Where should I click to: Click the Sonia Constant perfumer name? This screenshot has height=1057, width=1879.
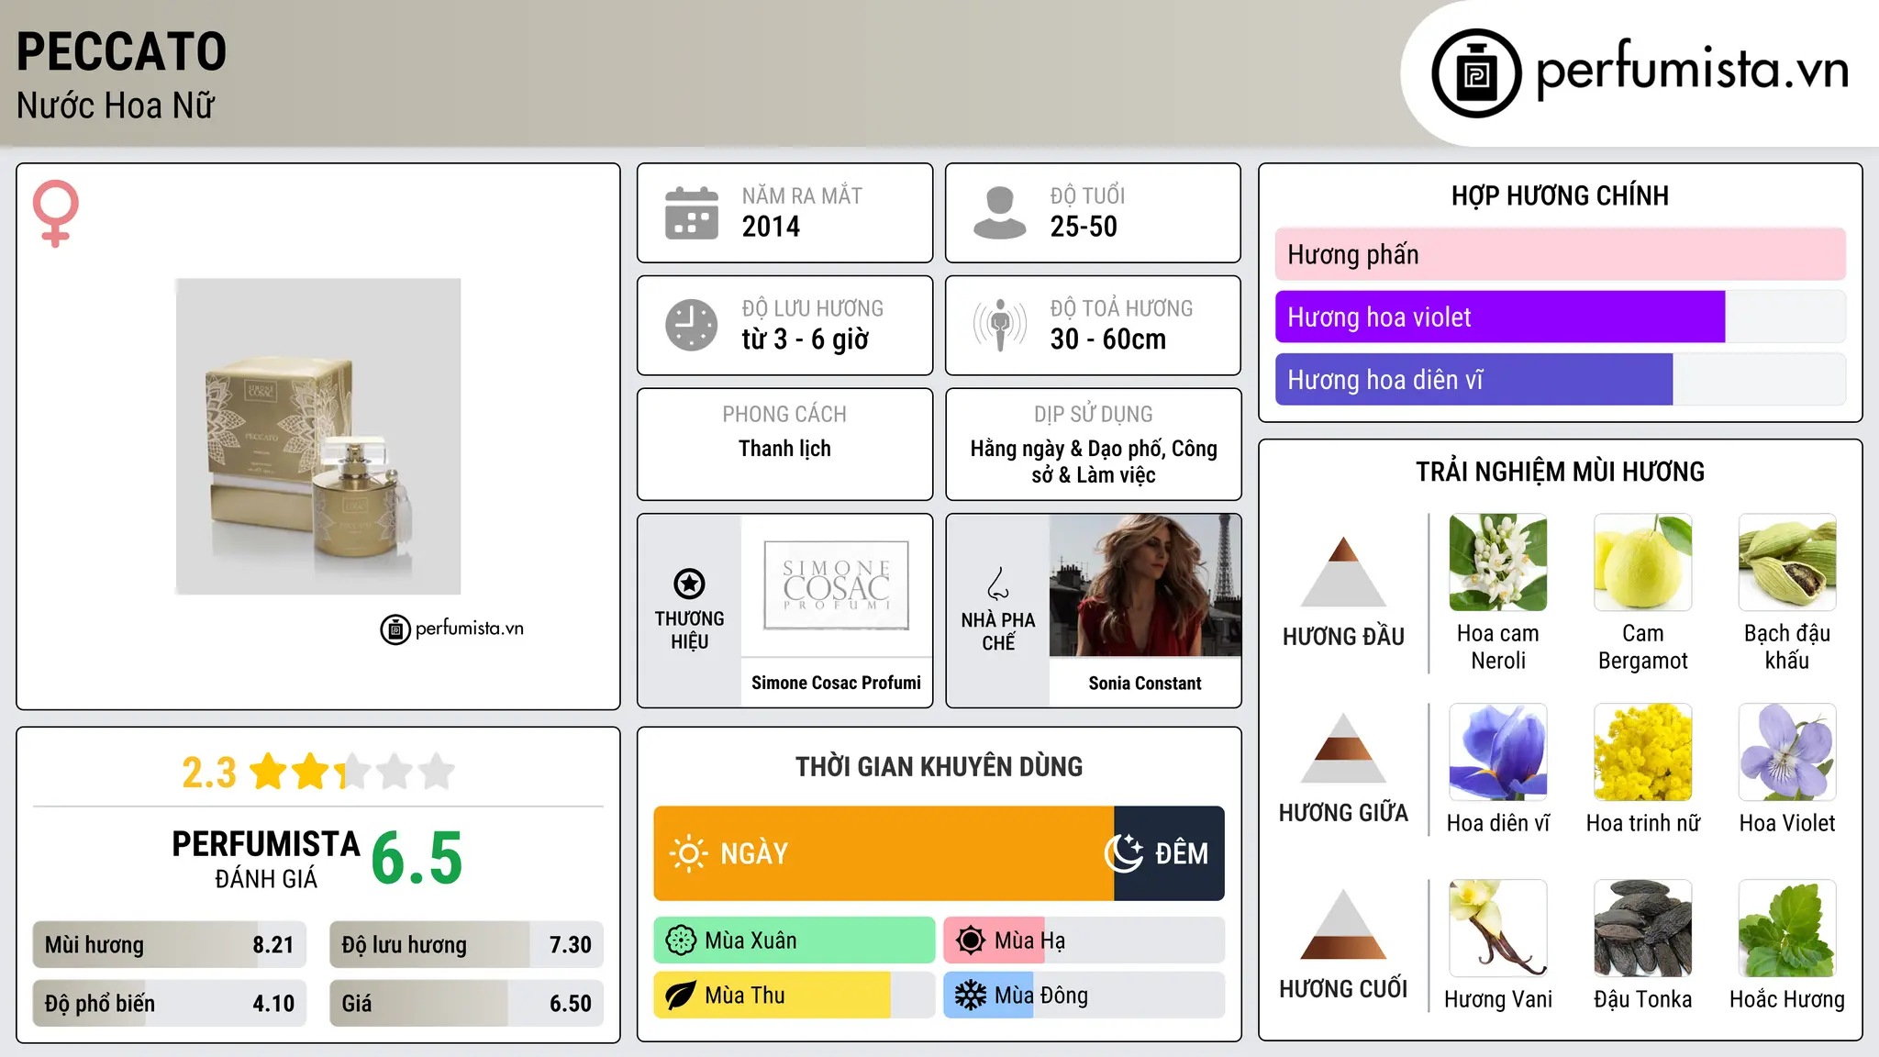coord(1145,683)
